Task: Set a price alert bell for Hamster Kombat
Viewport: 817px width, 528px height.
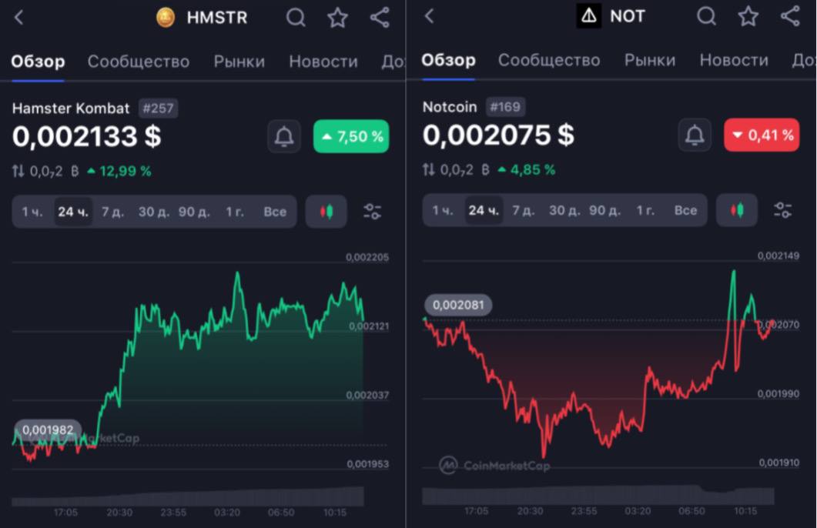Action: (284, 136)
